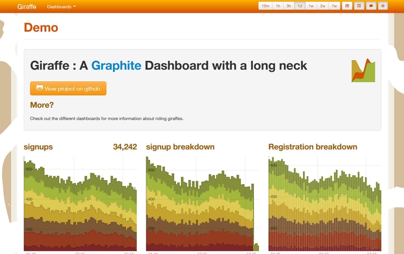The width and height of the screenshot is (404, 254).
Task: Select the 2w tab in the time selector
Action: (322, 6)
